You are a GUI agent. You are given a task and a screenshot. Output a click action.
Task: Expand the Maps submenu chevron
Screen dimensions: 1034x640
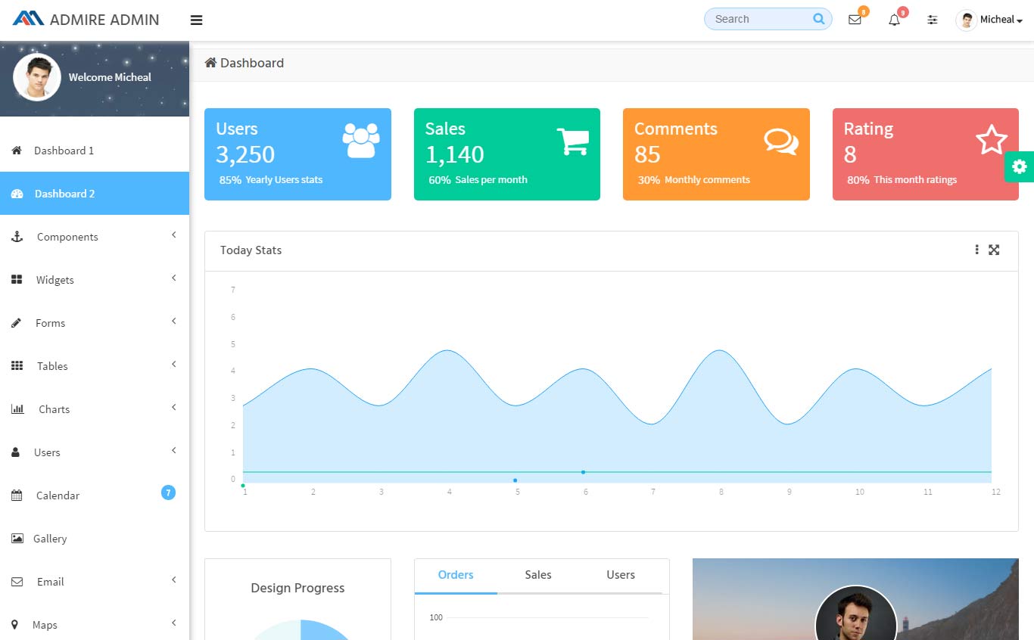pos(173,623)
